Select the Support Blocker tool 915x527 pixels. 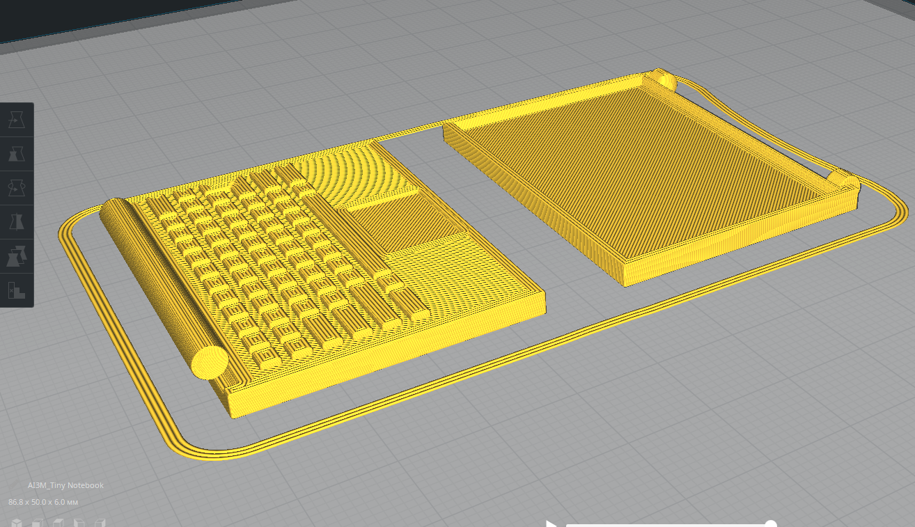point(16,290)
